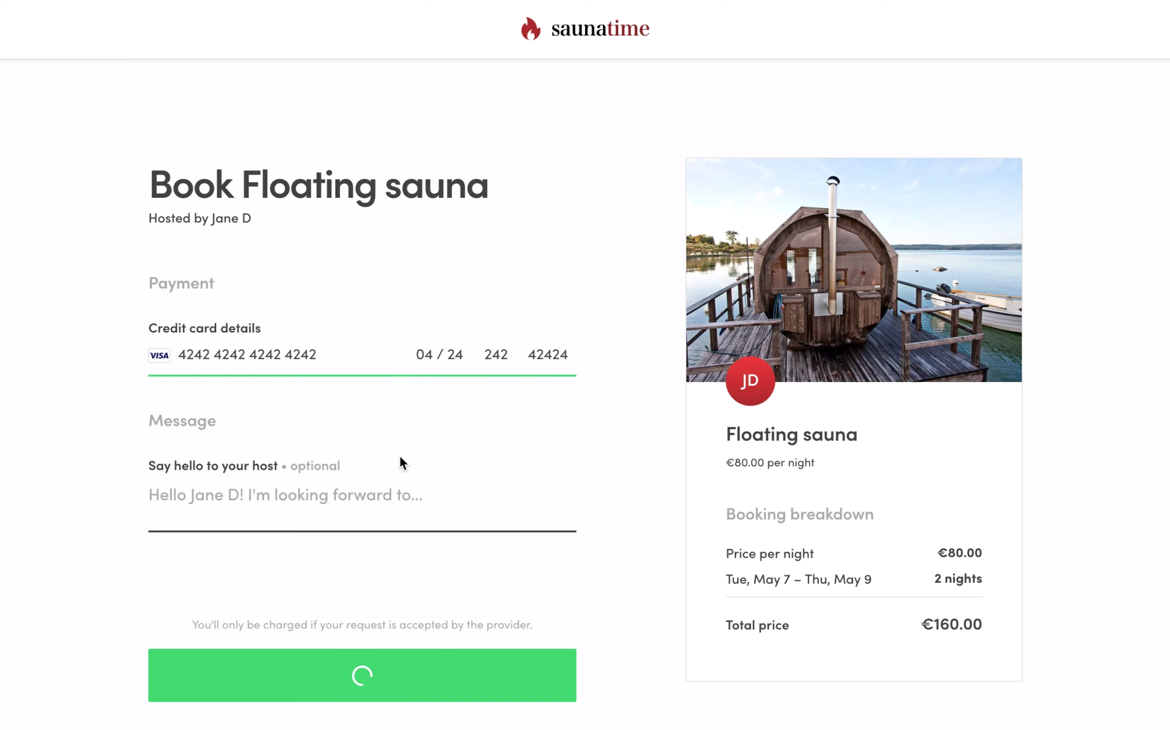
Task: Click the Payment section heading
Action: (x=181, y=283)
